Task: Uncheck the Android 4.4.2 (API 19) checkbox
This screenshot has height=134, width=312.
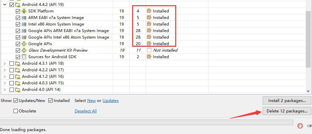Action: [12, 5]
